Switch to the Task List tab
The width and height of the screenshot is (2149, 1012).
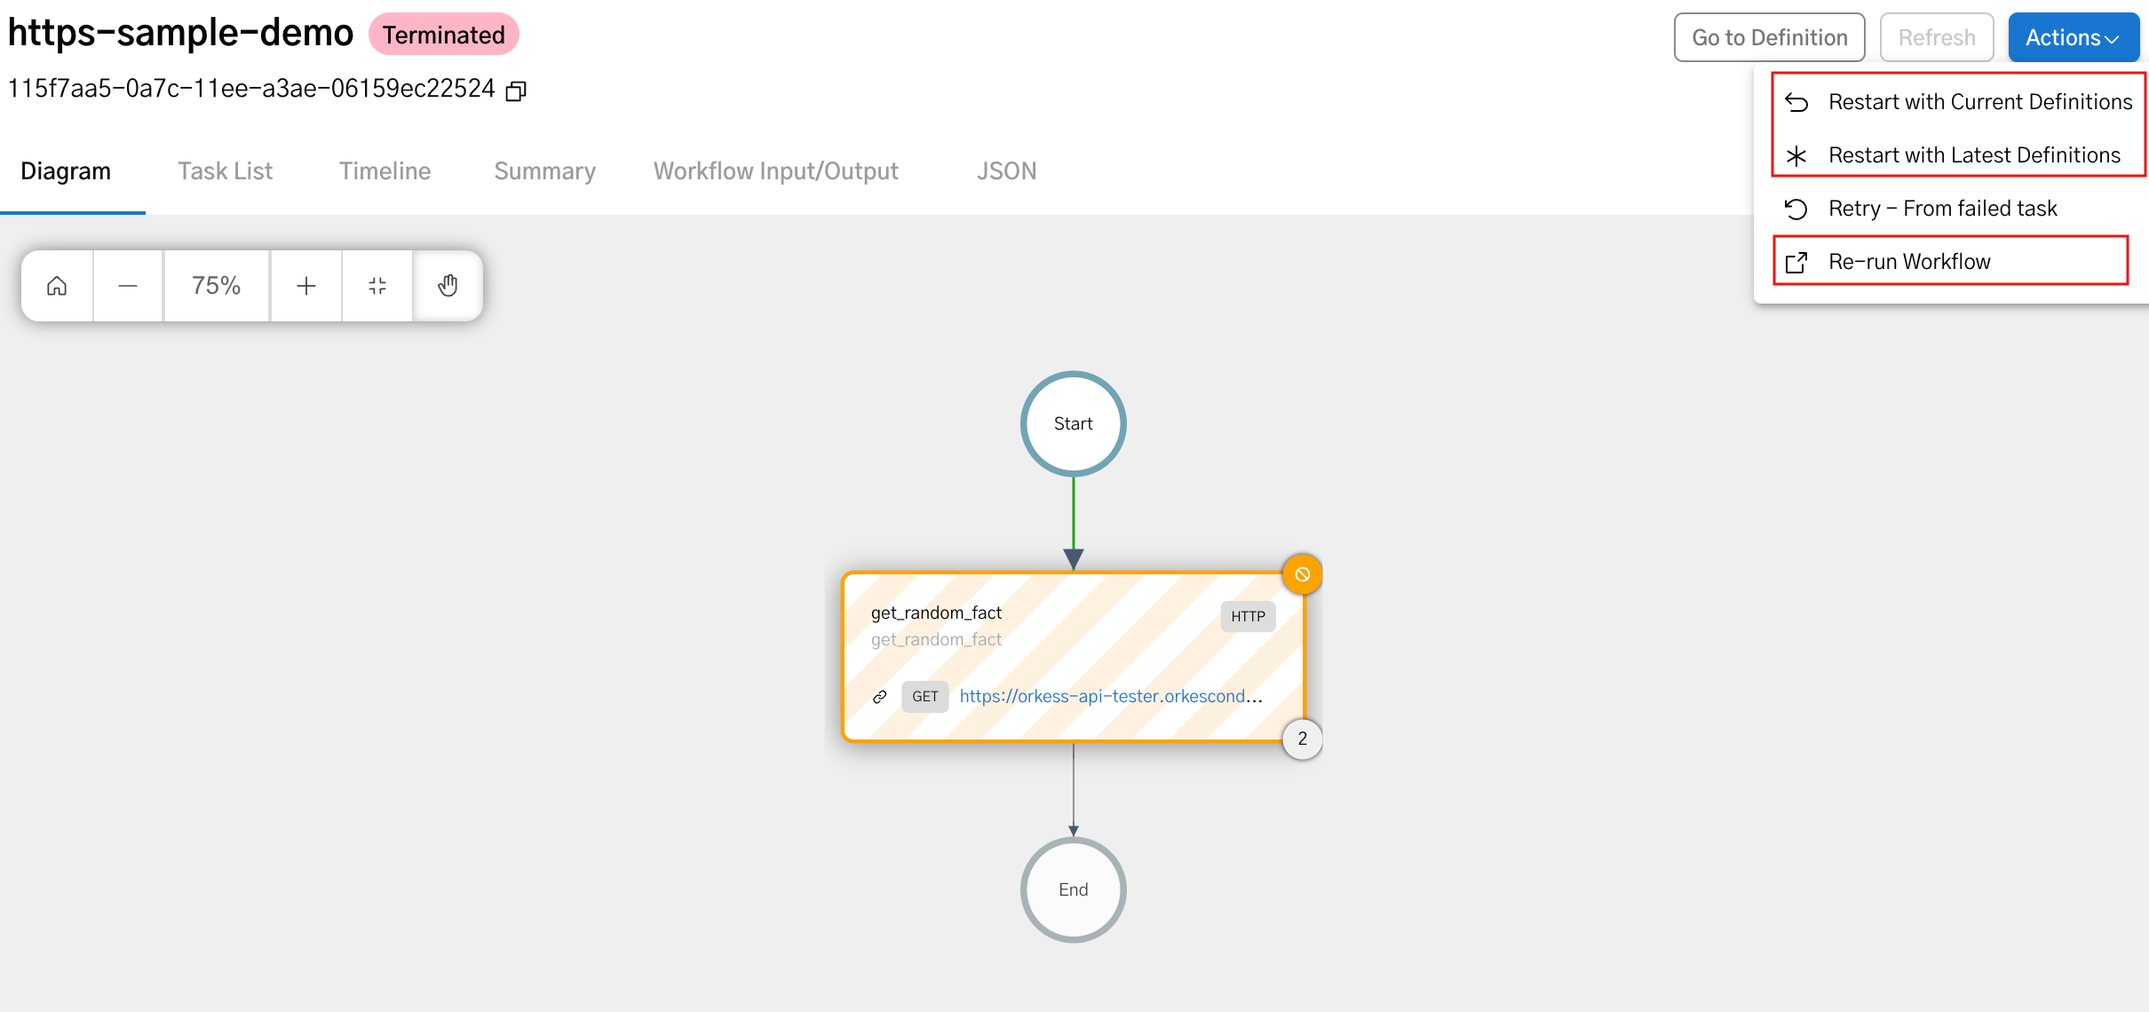click(225, 170)
